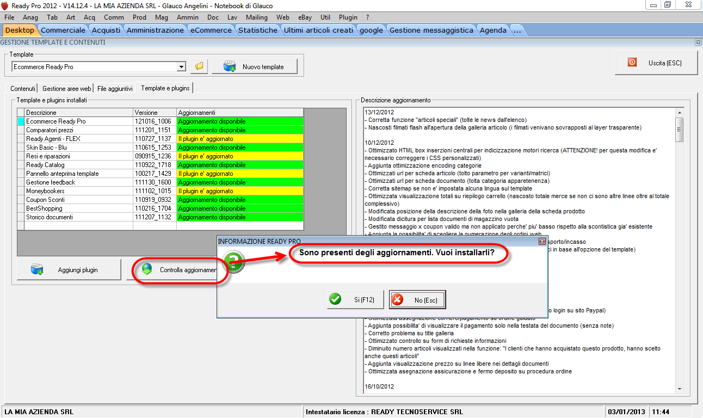Open the Mailing menu
This screenshot has height=418, width=703.
pyautogui.click(x=257, y=17)
